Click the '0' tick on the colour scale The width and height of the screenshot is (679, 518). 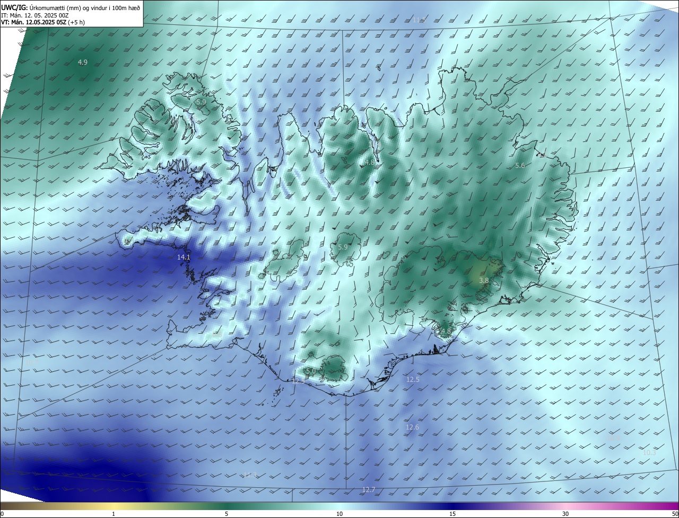click(x=2, y=514)
